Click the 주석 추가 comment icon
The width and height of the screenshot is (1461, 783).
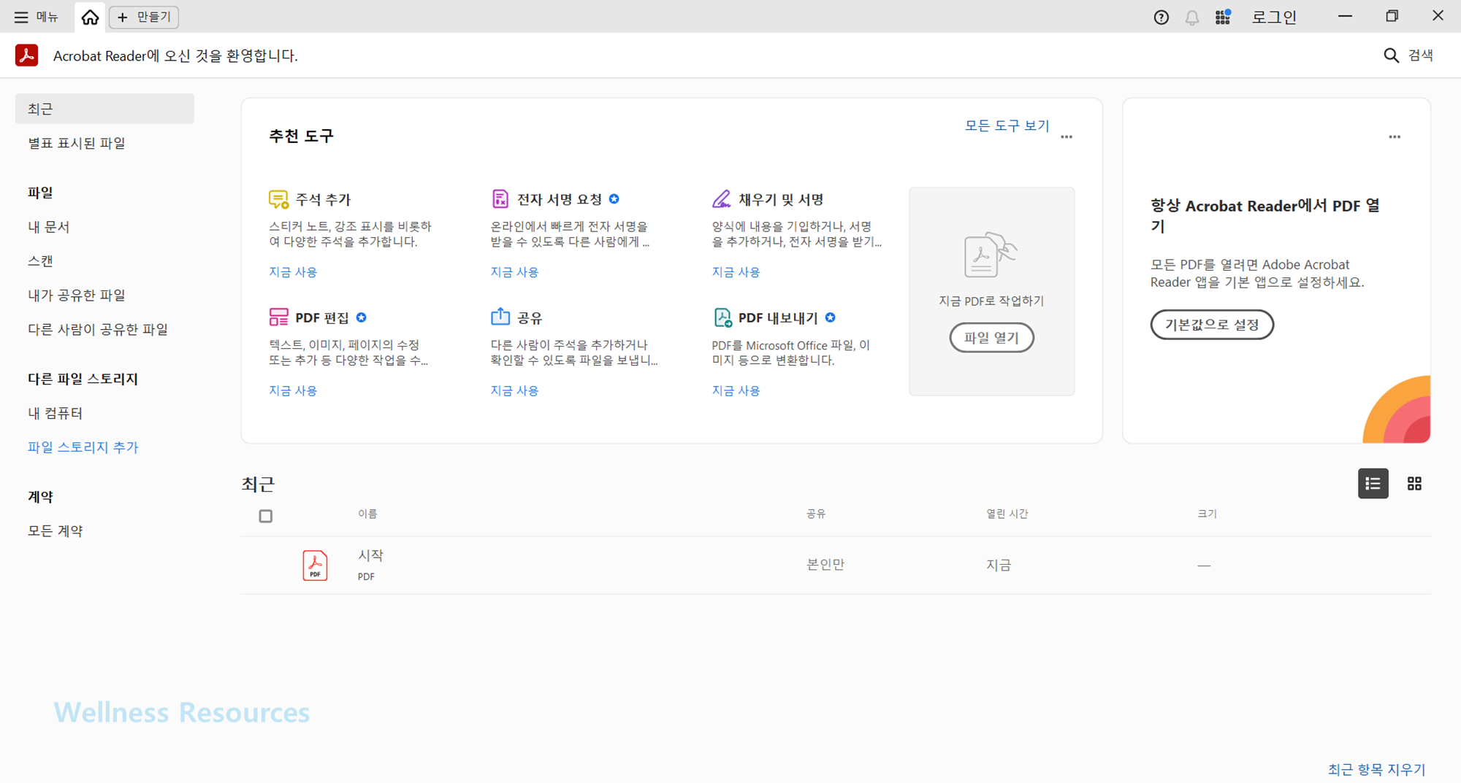click(x=278, y=199)
